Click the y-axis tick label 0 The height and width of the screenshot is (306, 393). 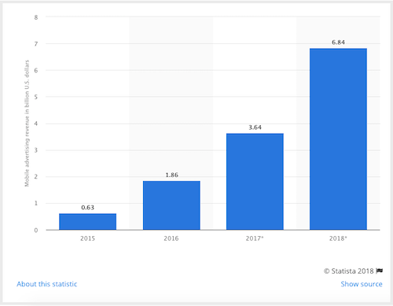point(36,230)
